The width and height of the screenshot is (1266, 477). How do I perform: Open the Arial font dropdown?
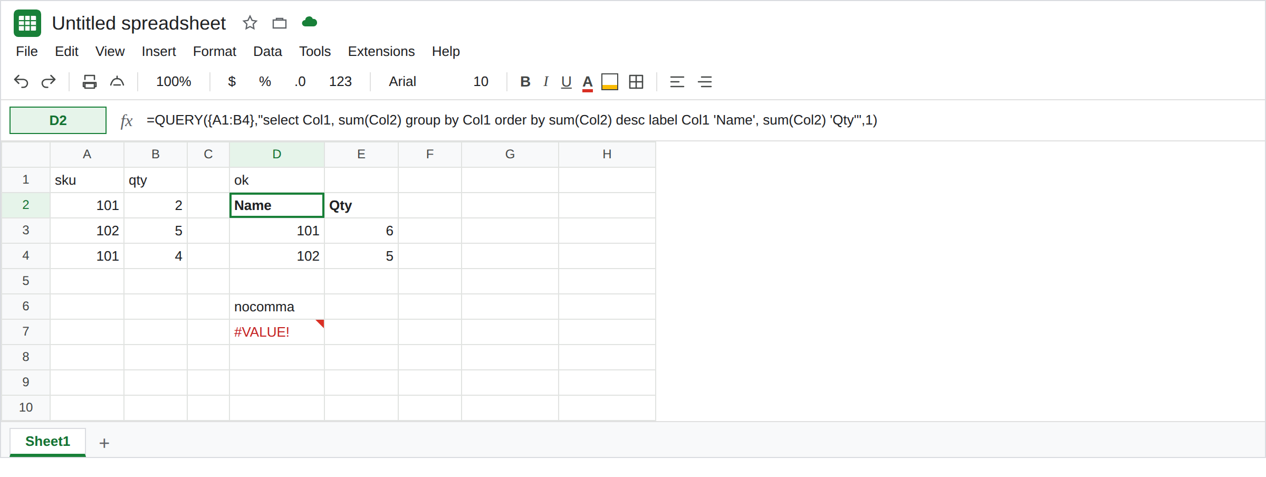[402, 82]
